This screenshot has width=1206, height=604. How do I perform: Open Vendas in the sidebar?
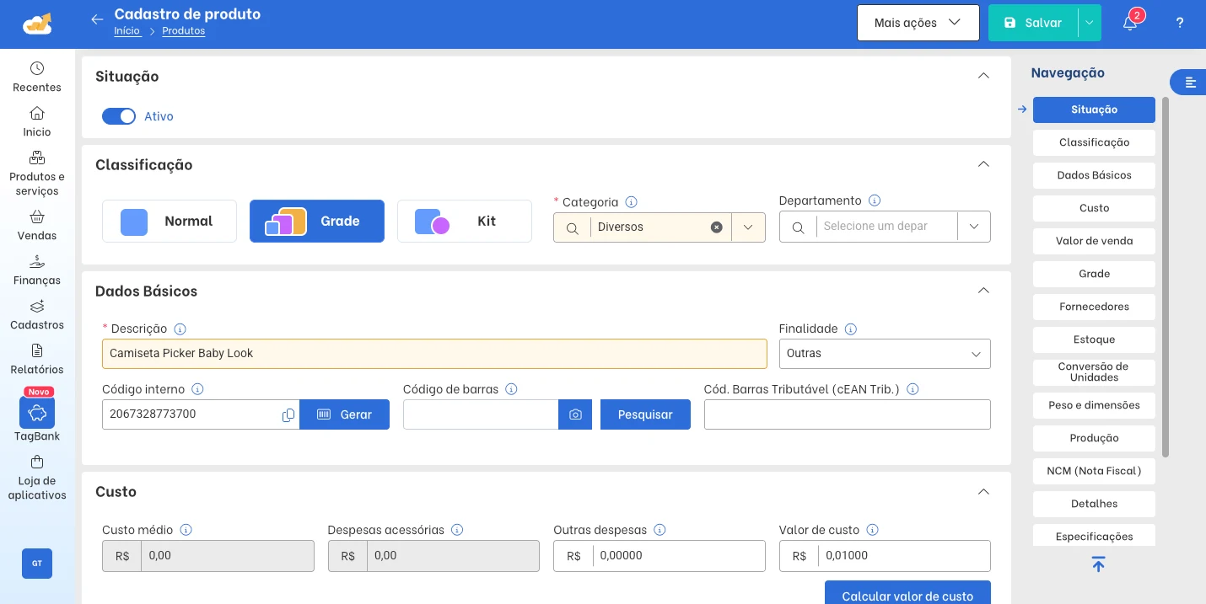[x=37, y=226]
